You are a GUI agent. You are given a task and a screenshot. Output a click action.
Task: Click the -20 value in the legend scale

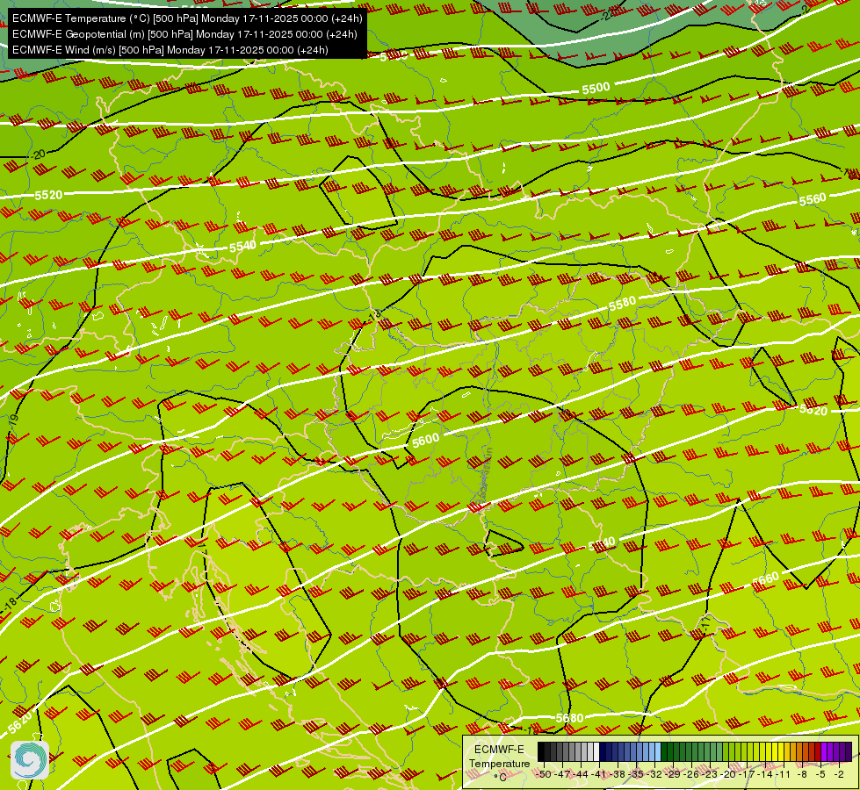coord(728,774)
